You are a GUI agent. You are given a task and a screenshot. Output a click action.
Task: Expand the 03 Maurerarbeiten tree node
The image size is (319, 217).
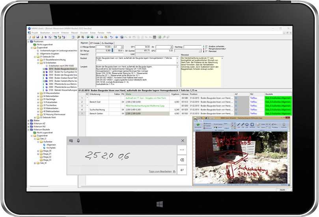click(38, 93)
